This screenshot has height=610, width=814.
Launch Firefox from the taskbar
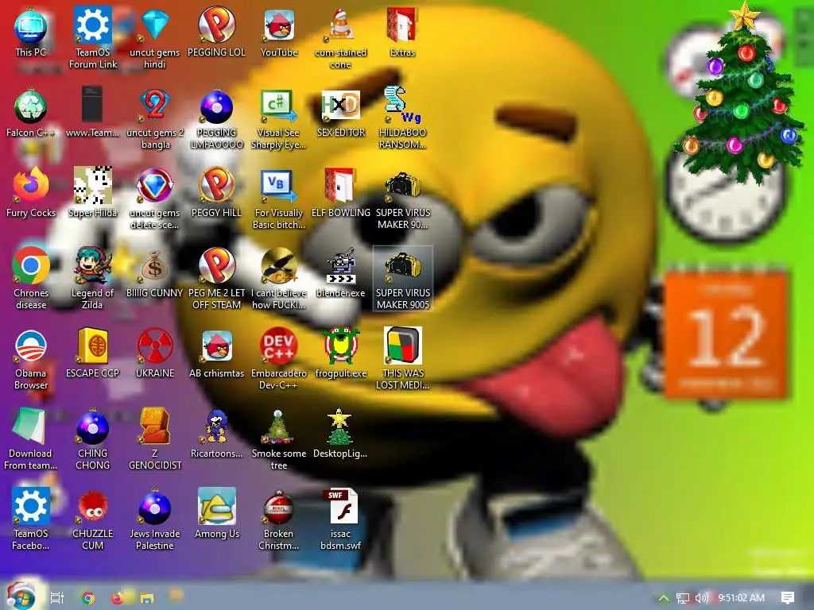tap(118, 597)
